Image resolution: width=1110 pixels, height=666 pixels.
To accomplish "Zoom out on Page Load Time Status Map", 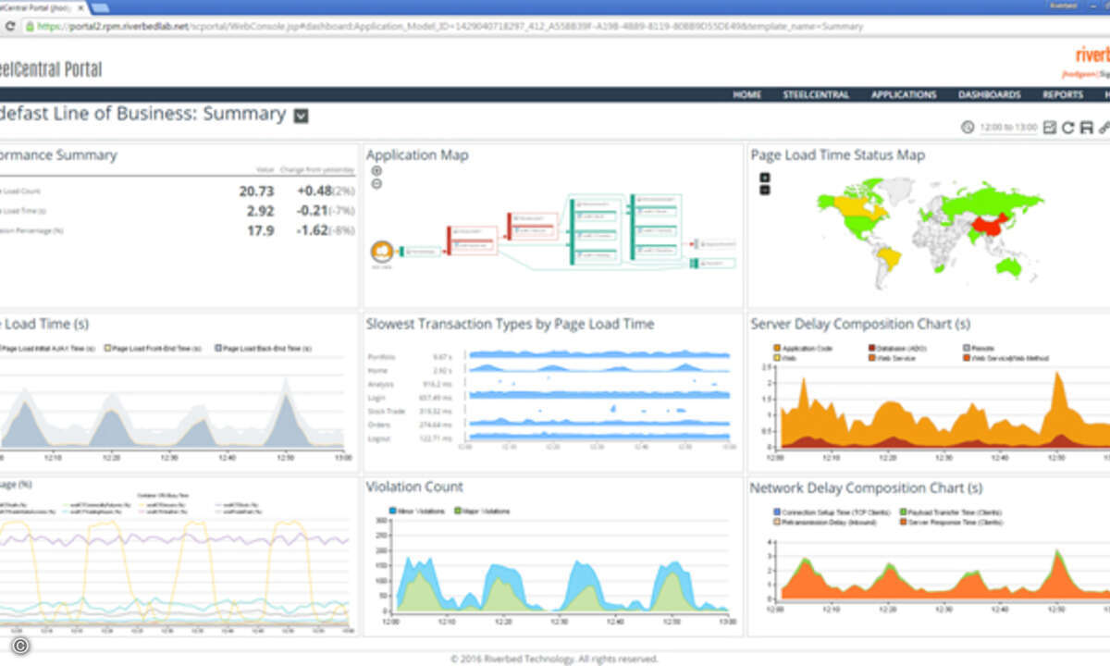I will [765, 190].
